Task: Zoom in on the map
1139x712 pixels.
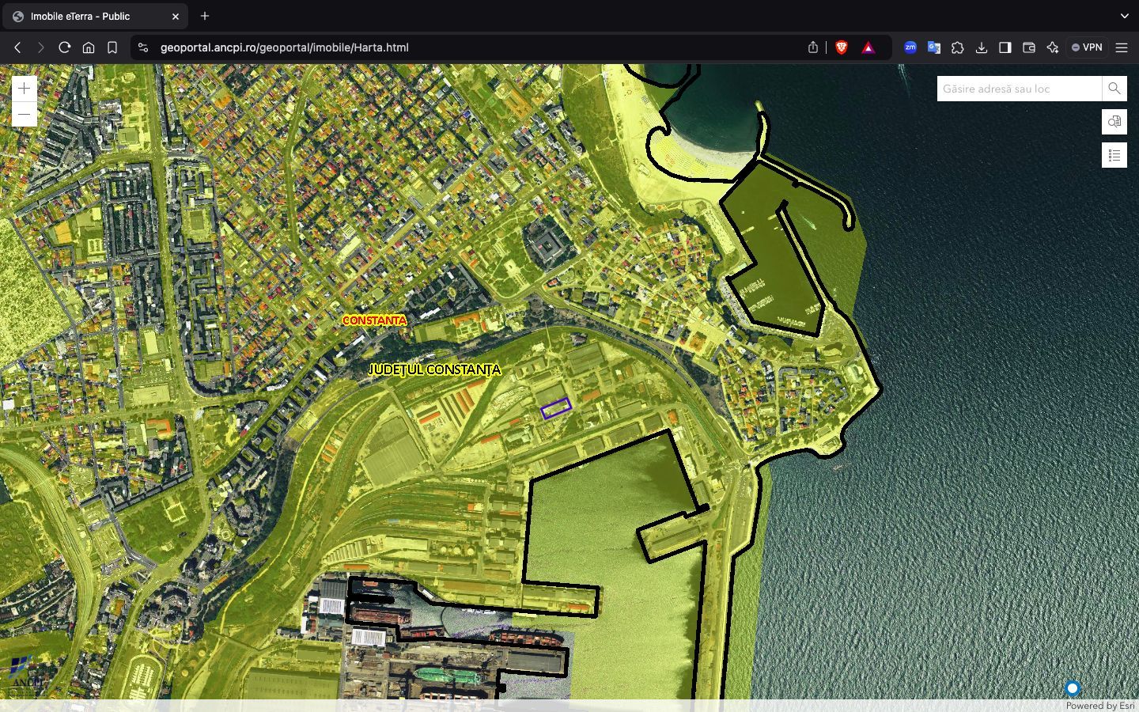Action: pyautogui.click(x=25, y=89)
